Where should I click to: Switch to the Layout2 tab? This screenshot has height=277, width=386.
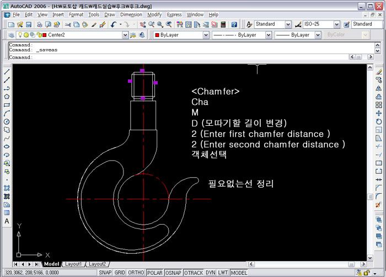[97, 264]
